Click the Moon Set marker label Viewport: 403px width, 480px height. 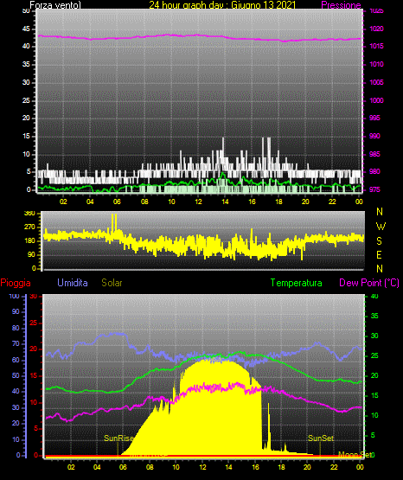pyautogui.click(x=355, y=455)
